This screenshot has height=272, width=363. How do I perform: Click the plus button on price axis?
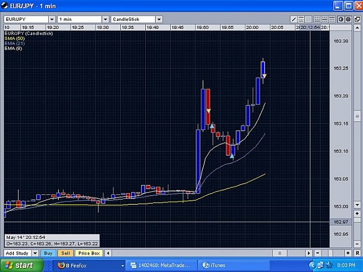pyautogui.click(x=357, y=213)
